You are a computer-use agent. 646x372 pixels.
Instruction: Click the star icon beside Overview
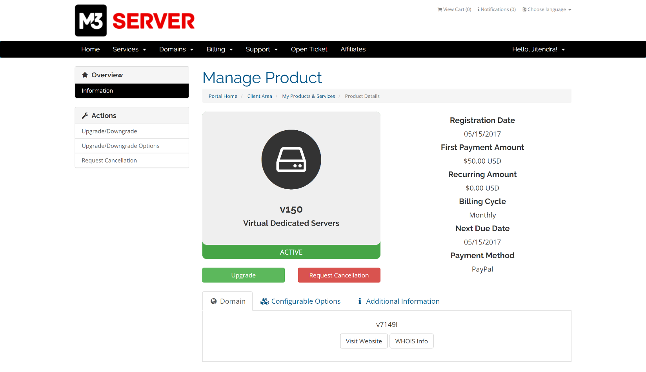(x=85, y=75)
